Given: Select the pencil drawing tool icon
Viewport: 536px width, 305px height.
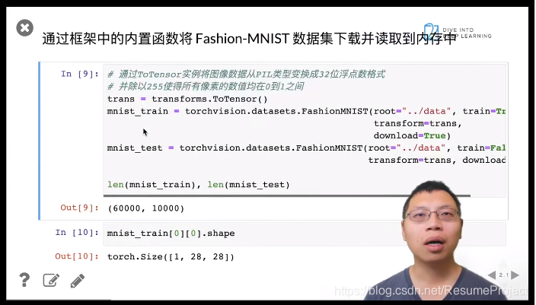Looking at the screenshot, I should [x=78, y=281].
